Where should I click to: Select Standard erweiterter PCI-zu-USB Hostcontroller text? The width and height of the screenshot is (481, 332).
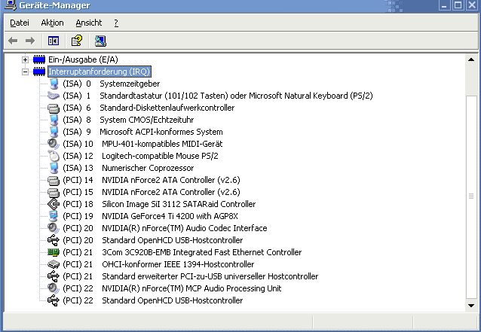(210, 276)
